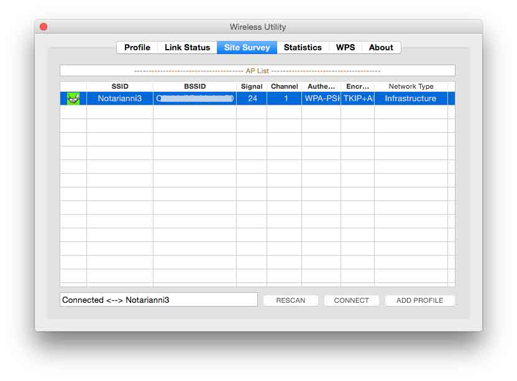Click the AP List heading bar
This screenshot has height=381, width=517.
(257, 71)
